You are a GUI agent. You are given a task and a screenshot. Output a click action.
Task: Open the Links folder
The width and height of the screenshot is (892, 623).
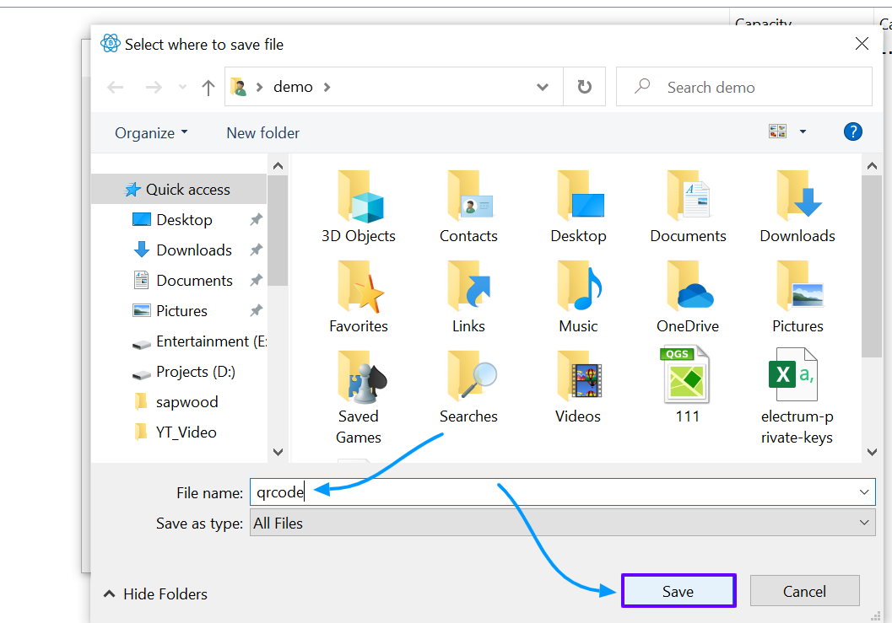click(x=468, y=298)
